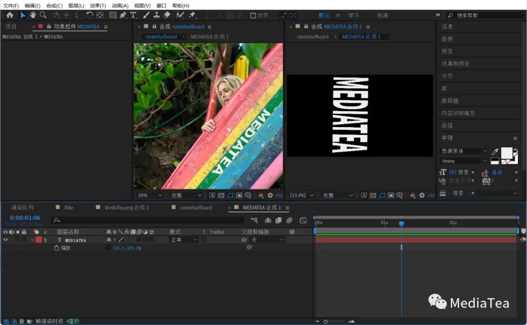This screenshot has height=325, width=527.
Task: Switch to 渲染队列 tab
Action: tap(22, 208)
